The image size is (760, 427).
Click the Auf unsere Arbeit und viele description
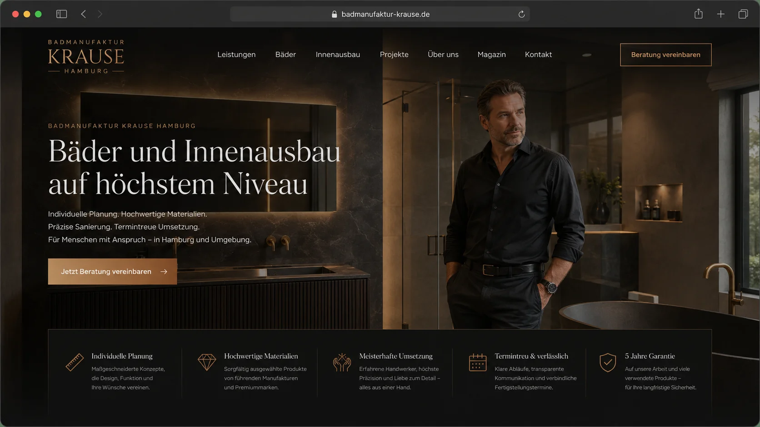(660, 378)
